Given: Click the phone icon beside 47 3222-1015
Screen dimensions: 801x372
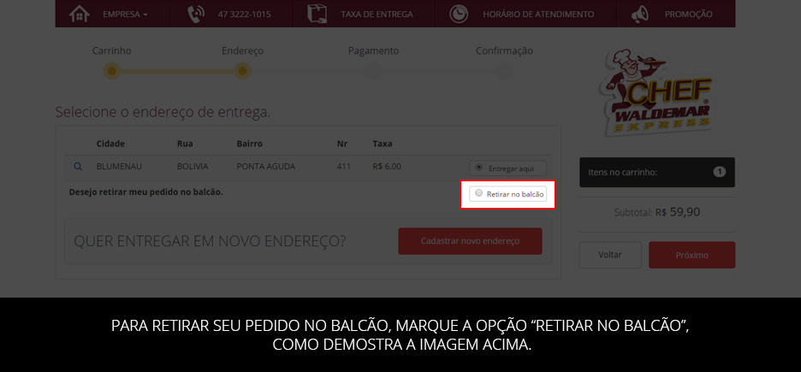Looking at the screenshot, I should click(196, 15).
